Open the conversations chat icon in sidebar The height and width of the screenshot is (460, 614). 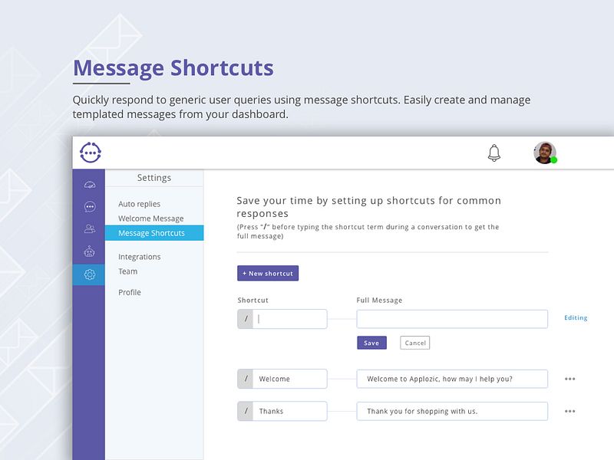pyautogui.click(x=90, y=206)
